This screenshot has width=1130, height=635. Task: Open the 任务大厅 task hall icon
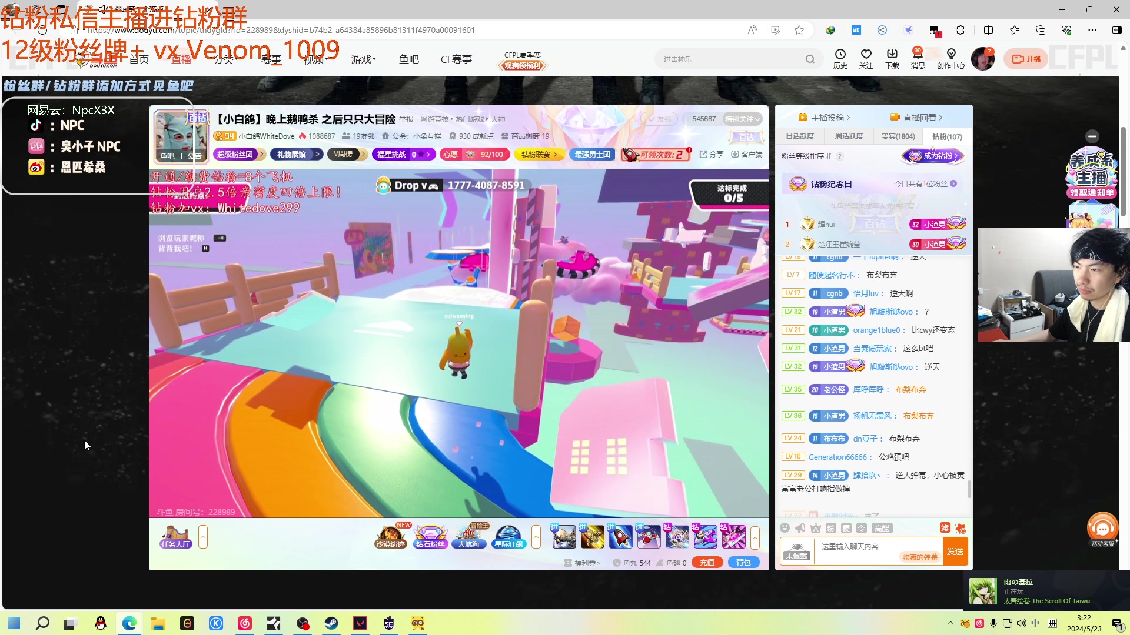(175, 537)
